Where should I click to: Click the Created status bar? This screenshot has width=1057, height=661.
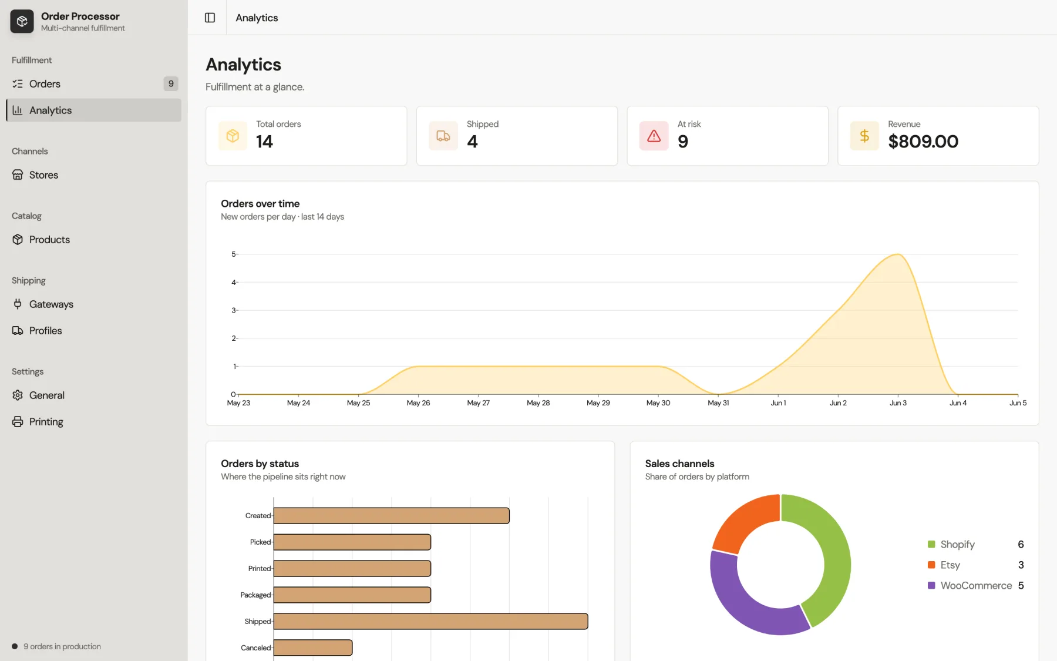tap(392, 516)
